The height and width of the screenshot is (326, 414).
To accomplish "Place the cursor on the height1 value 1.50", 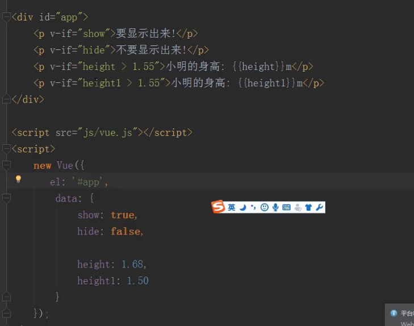I will pyautogui.click(x=137, y=281).
